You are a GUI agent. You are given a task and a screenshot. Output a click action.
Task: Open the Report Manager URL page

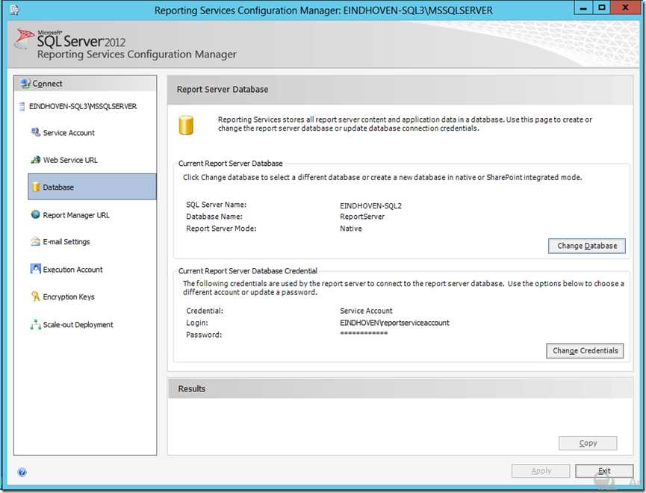pyautogui.click(x=76, y=215)
